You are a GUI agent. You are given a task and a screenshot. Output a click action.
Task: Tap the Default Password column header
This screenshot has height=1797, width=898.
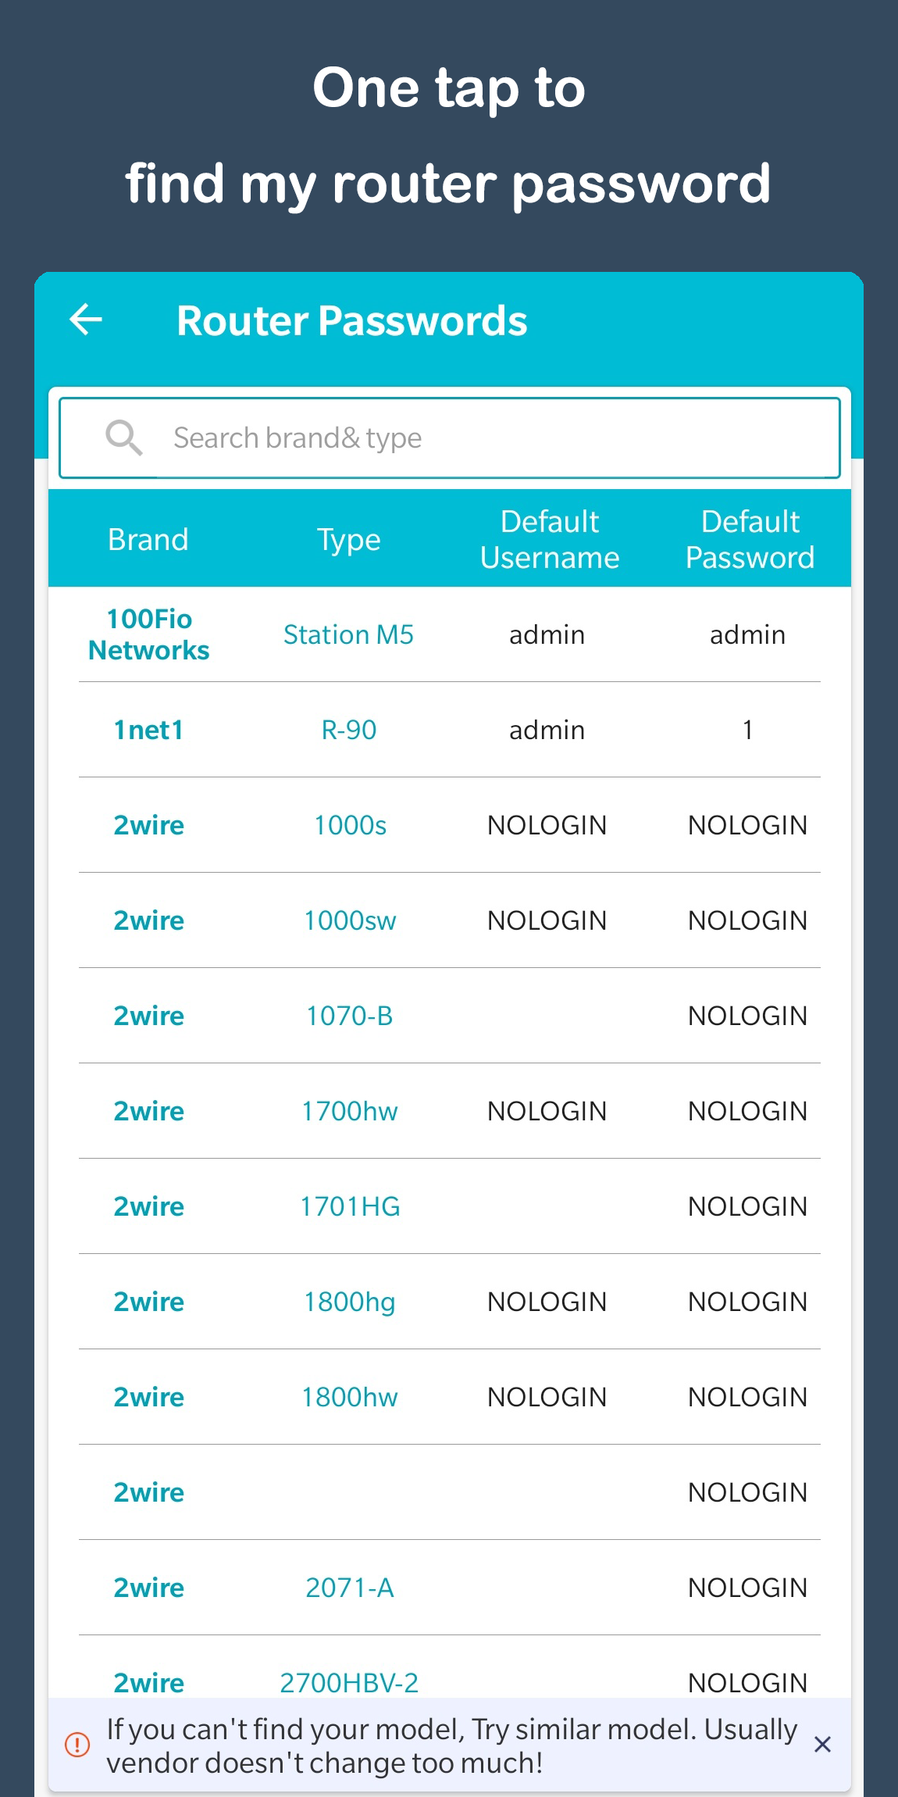(x=749, y=538)
